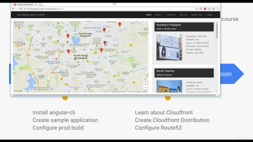The height and width of the screenshot is (142, 253).
Task: Click the scroll down arrow of hoardings list
Action: pyautogui.click(x=217, y=92)
